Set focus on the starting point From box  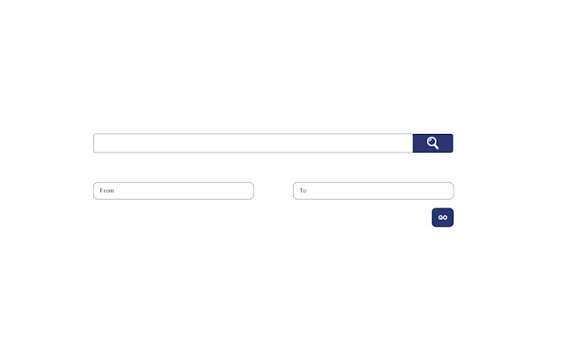(174, 191)
